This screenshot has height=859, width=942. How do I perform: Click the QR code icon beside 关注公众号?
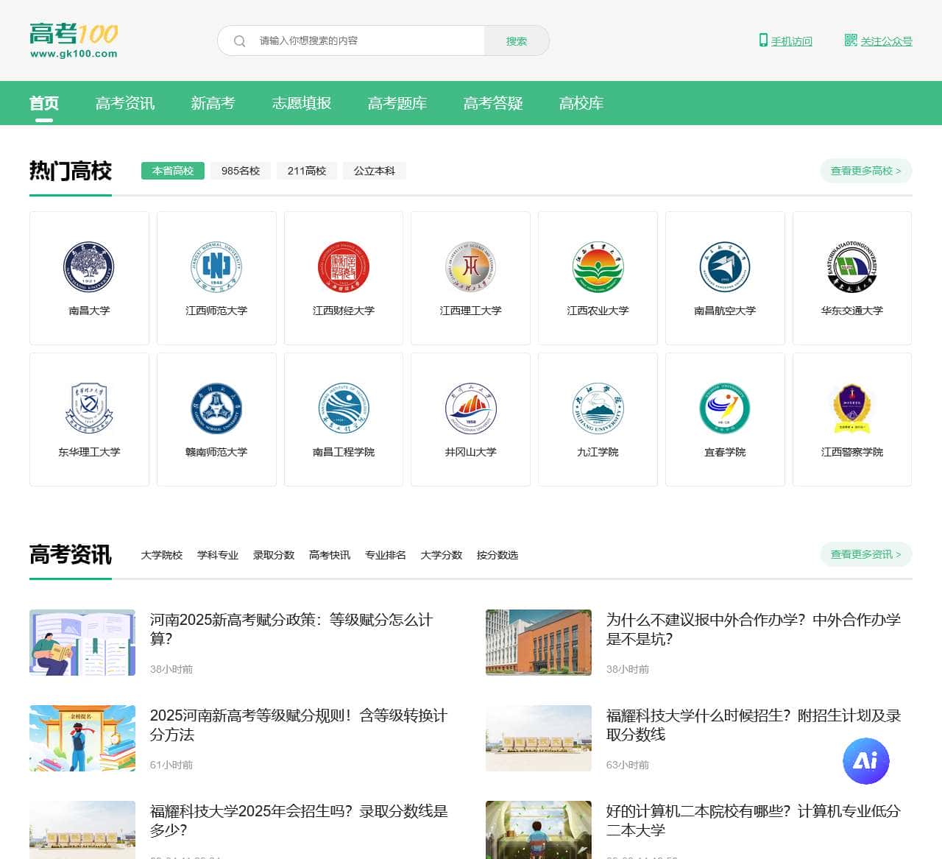click(851, 40)
